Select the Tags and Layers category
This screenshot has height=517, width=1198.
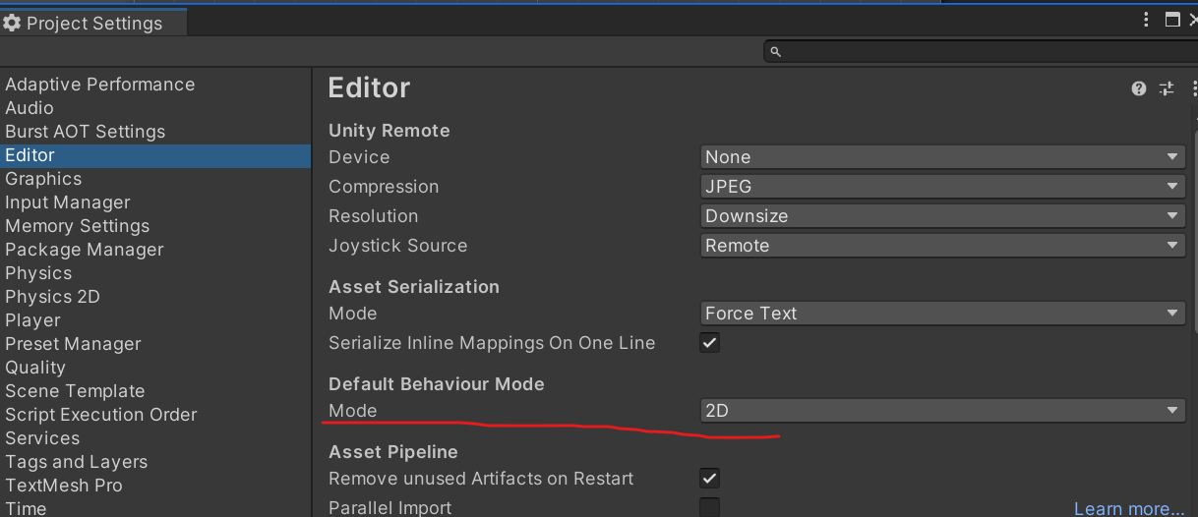coord(155,462)
